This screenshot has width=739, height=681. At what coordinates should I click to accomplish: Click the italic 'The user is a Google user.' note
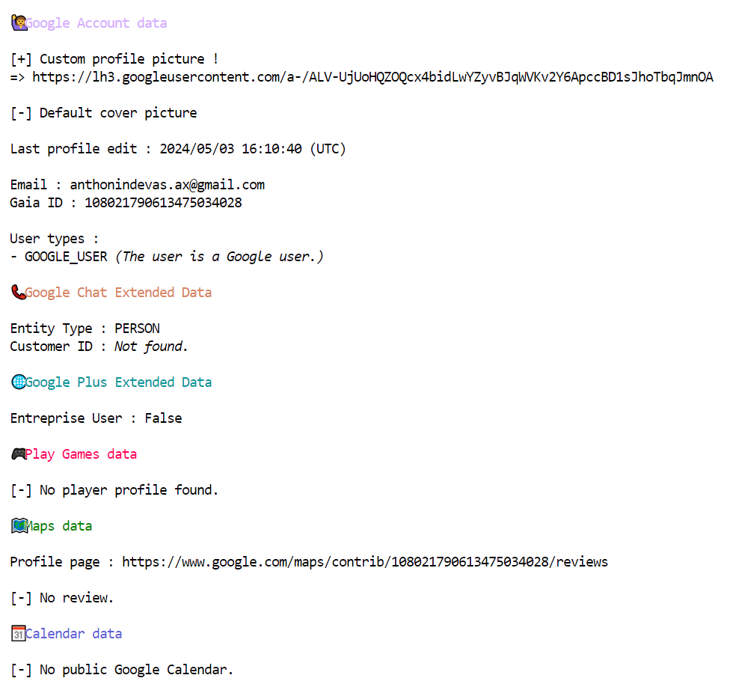point(220,257)
